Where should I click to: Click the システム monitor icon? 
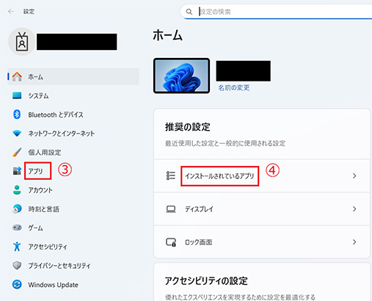tap(17, 95)
